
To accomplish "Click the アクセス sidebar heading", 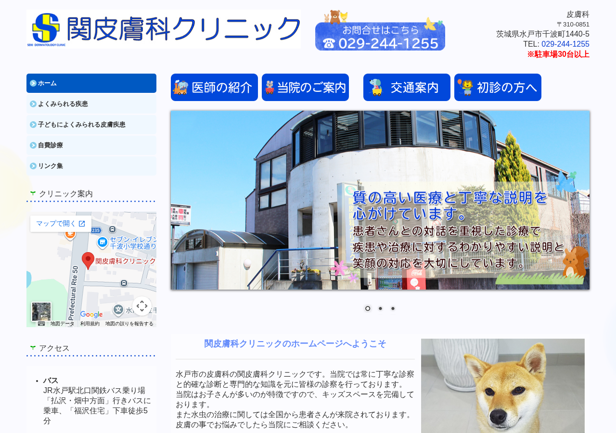I will tap(54, 348).
